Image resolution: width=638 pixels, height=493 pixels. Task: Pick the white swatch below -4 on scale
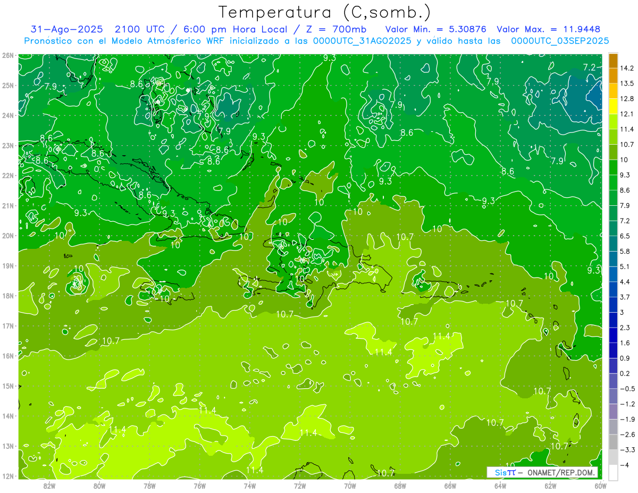[x=613, y=472]
